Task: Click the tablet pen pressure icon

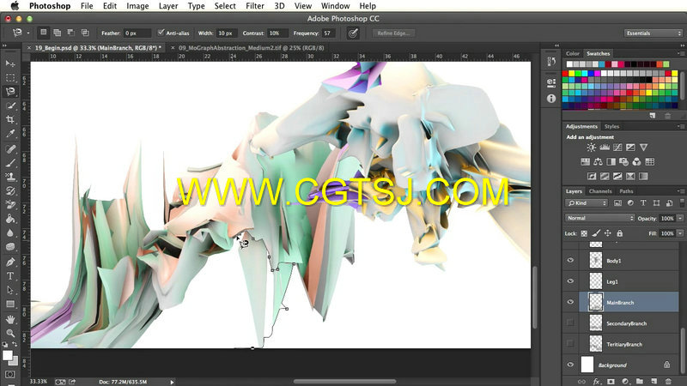Action: point(353,33)
